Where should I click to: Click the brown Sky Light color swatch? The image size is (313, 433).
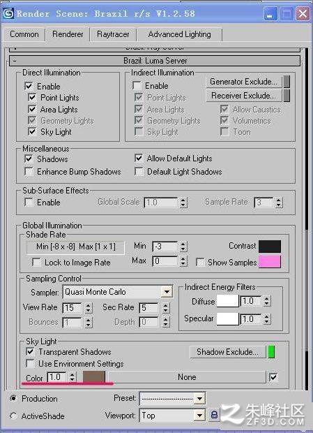94,376
